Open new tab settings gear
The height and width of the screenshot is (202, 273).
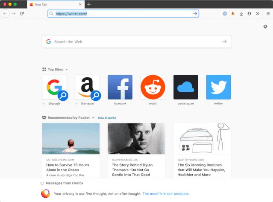265,26
